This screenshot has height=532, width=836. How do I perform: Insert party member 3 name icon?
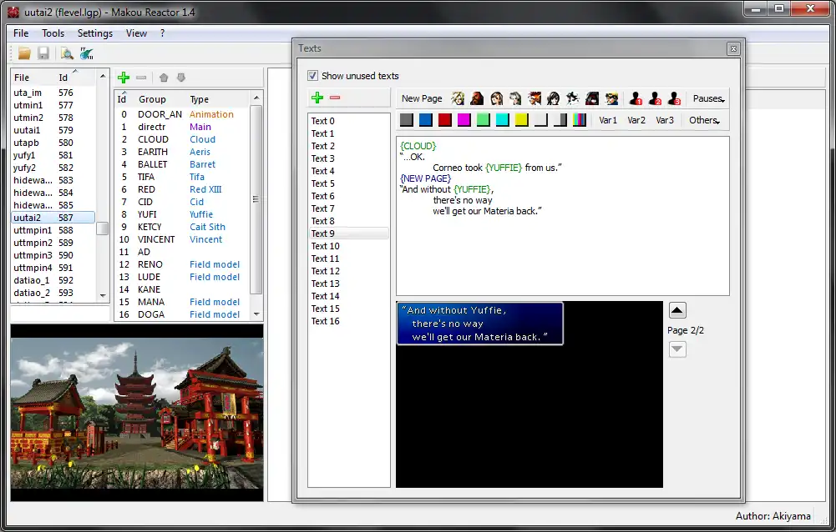pyautogui.click(x=674, y=98)
